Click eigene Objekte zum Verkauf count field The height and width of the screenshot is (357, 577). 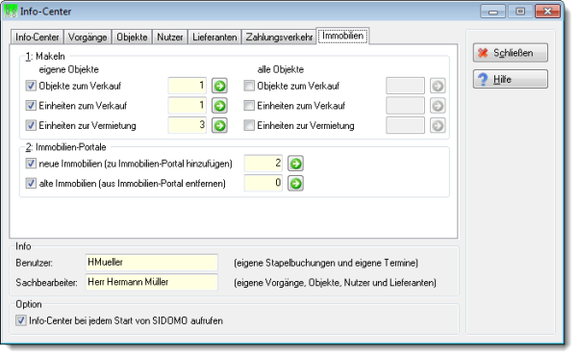tap(188, 86)
